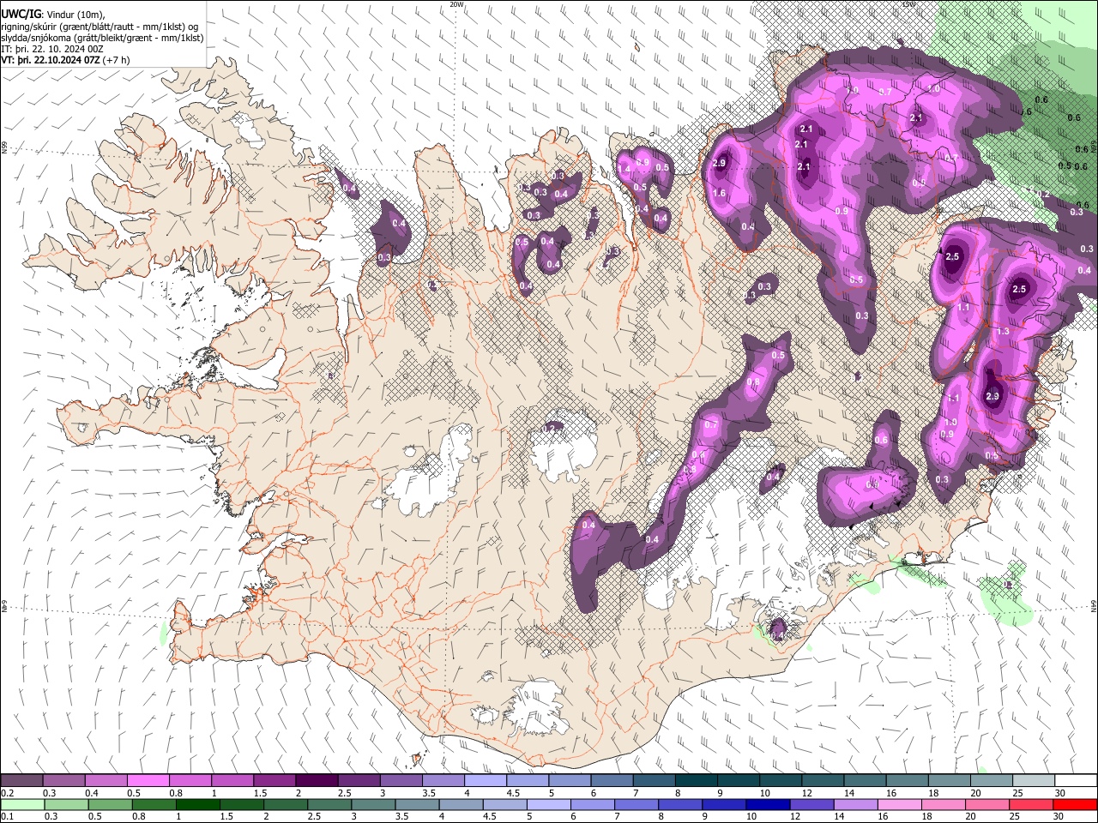Click the '20W' longitude label at top
This screenshot has width=1098, height=823.
456,4
